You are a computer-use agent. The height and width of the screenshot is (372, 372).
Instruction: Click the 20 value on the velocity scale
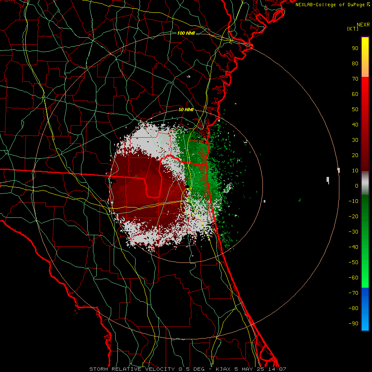(x=355, y=155)
